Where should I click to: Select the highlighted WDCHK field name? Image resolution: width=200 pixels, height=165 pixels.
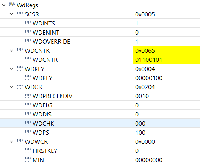[x=43, y=124]
